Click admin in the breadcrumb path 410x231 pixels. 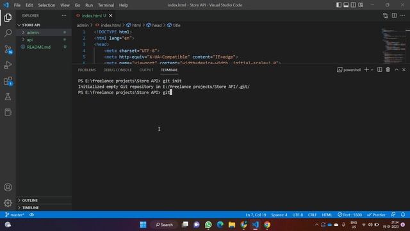[x=83, y=26]
